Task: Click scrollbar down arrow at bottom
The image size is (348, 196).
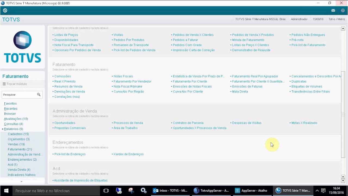Action: pos(343,181)
